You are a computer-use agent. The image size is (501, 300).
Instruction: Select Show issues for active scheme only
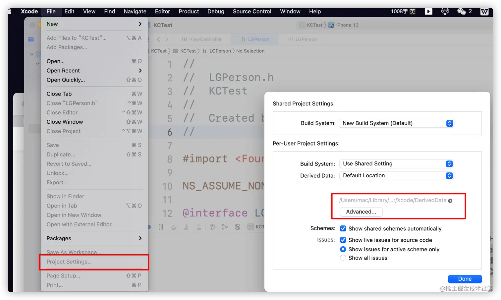[x=343, y=249]
